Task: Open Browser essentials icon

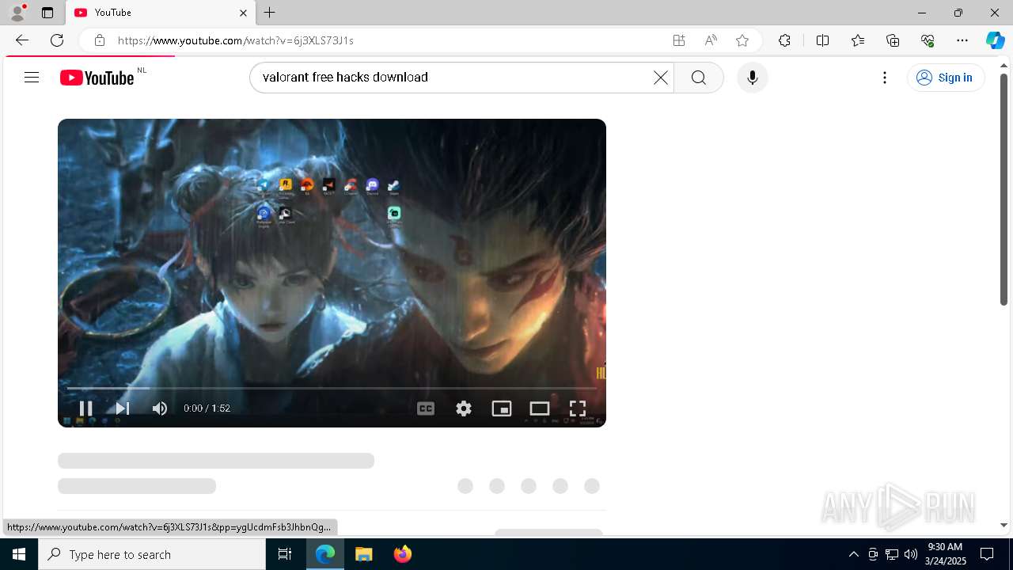Action: pos(928,40)
